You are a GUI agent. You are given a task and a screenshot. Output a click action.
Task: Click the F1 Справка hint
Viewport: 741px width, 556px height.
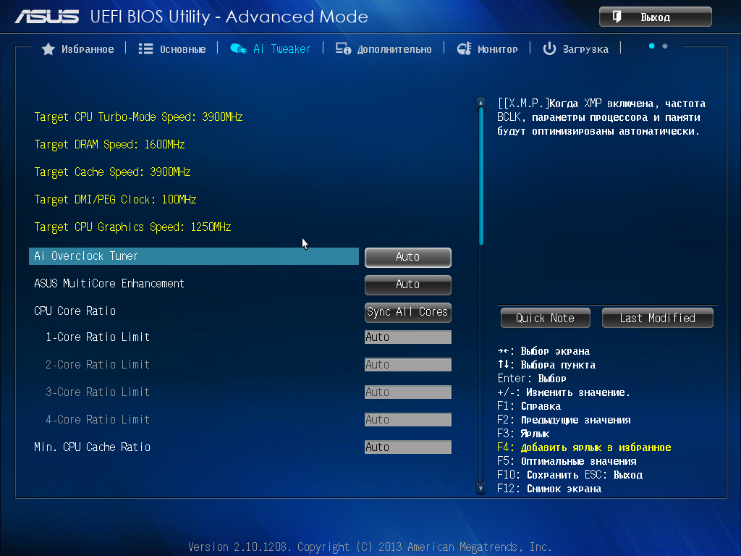point(529,406)
